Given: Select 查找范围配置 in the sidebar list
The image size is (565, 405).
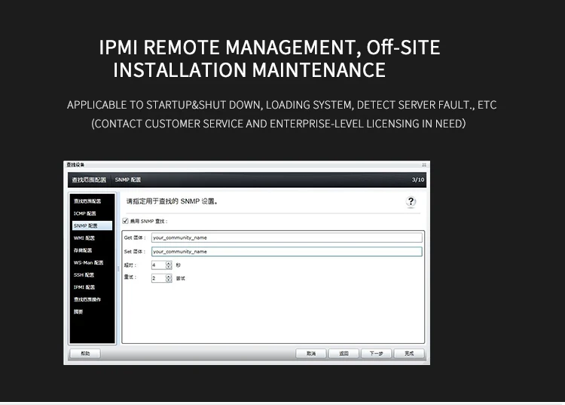Looking at the screenshot, I should click(87, 201).
